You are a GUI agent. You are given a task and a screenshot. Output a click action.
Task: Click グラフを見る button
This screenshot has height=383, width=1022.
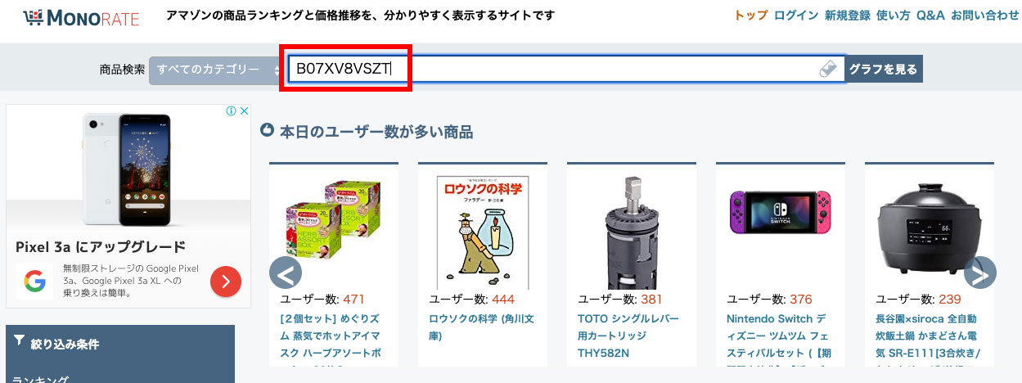pyautogui.click(x=884, y=70)
